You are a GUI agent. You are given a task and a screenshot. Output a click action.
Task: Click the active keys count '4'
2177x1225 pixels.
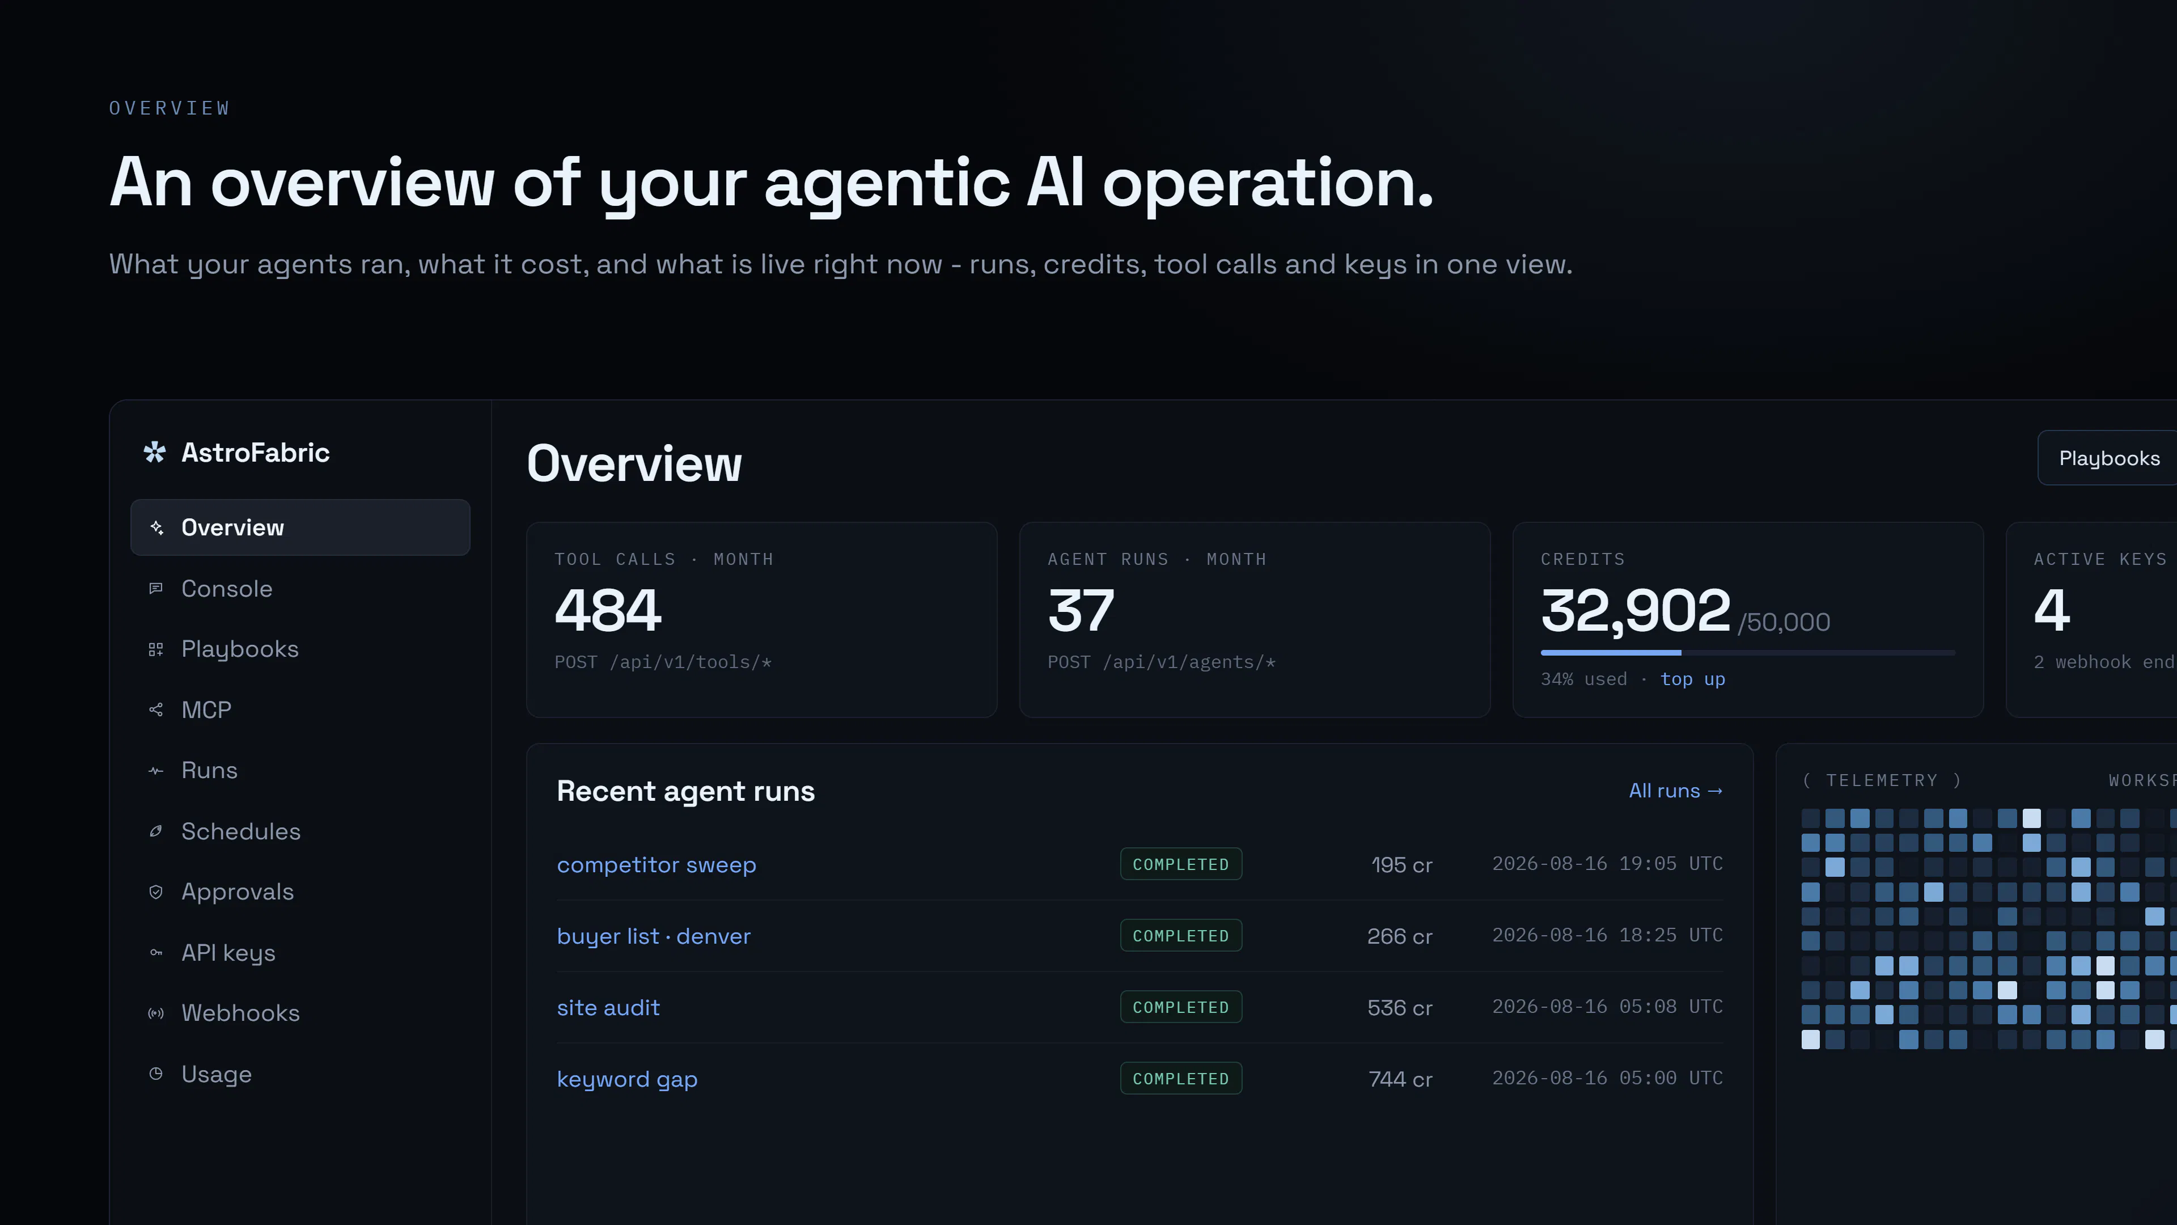pyautogui.click(x=2052, y=610)
